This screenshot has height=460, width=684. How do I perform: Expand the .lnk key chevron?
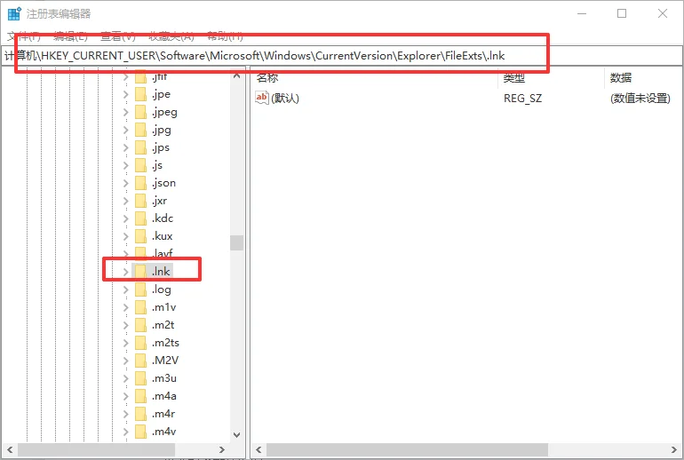[125, 272]
